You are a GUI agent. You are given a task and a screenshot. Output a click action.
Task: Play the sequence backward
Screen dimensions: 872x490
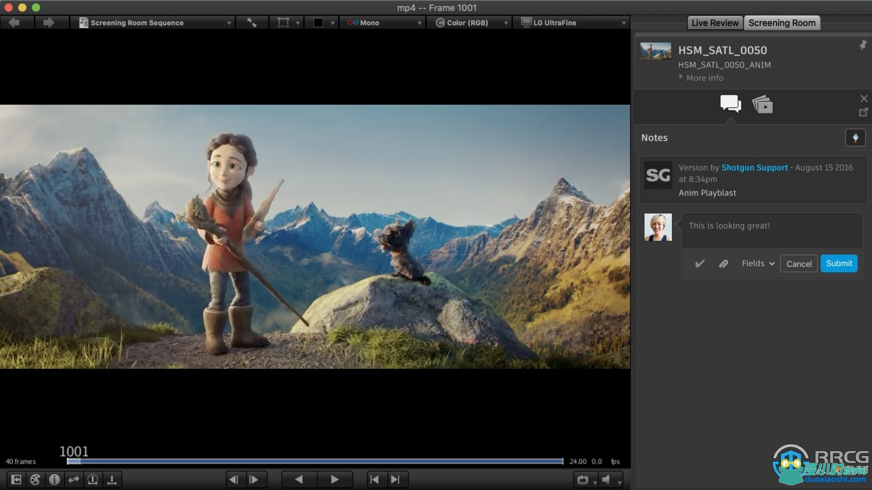click(299, 479)
